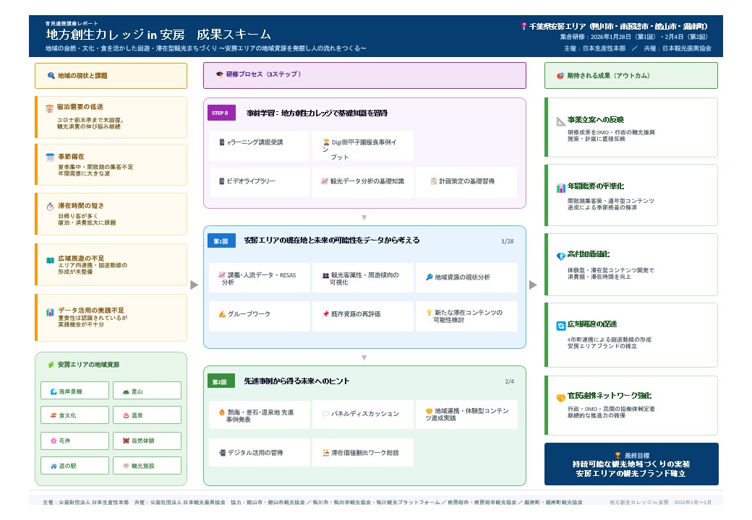This screenshot has height=520, width=752.
Task: Click the パネルディスカッション card
Action: (x=363, y=414)
